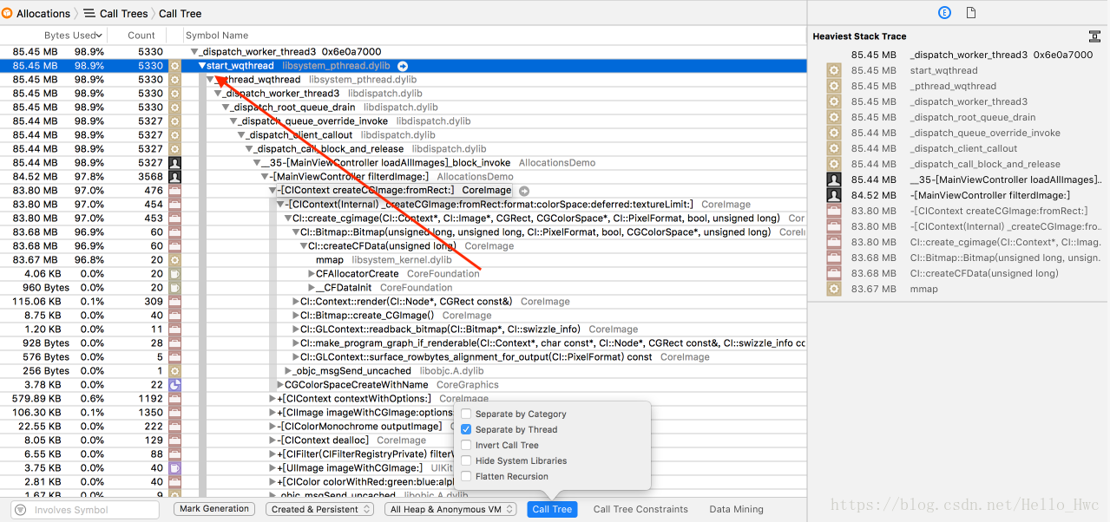This screenshot has height=522, width=1110.
Task: Select the __CFDataInit CoreFoundation row
Action: 403,288
